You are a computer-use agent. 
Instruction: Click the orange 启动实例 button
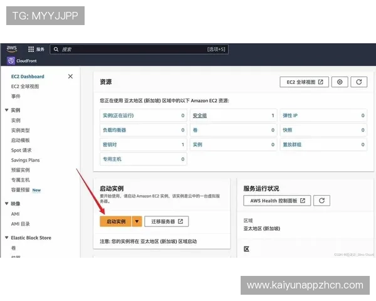point(115,221)
